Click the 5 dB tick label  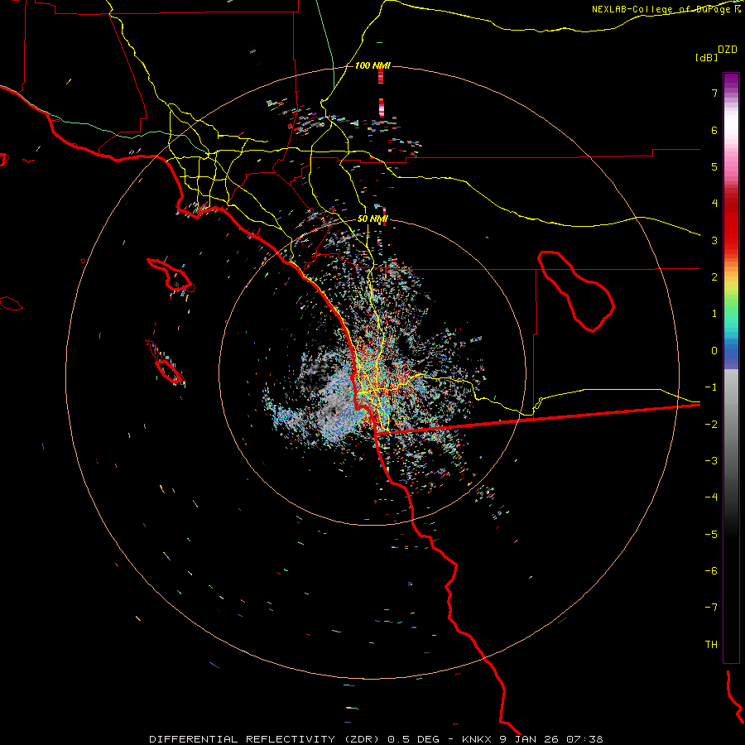click(x=714, y=166)
